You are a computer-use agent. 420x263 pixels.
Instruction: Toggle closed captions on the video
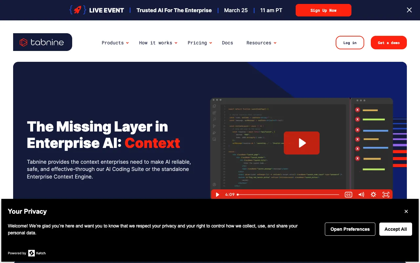tap(348, 194)
